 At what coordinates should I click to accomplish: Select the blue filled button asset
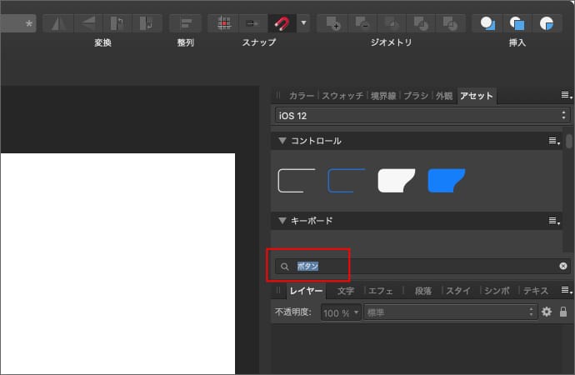tap(446, 180)
